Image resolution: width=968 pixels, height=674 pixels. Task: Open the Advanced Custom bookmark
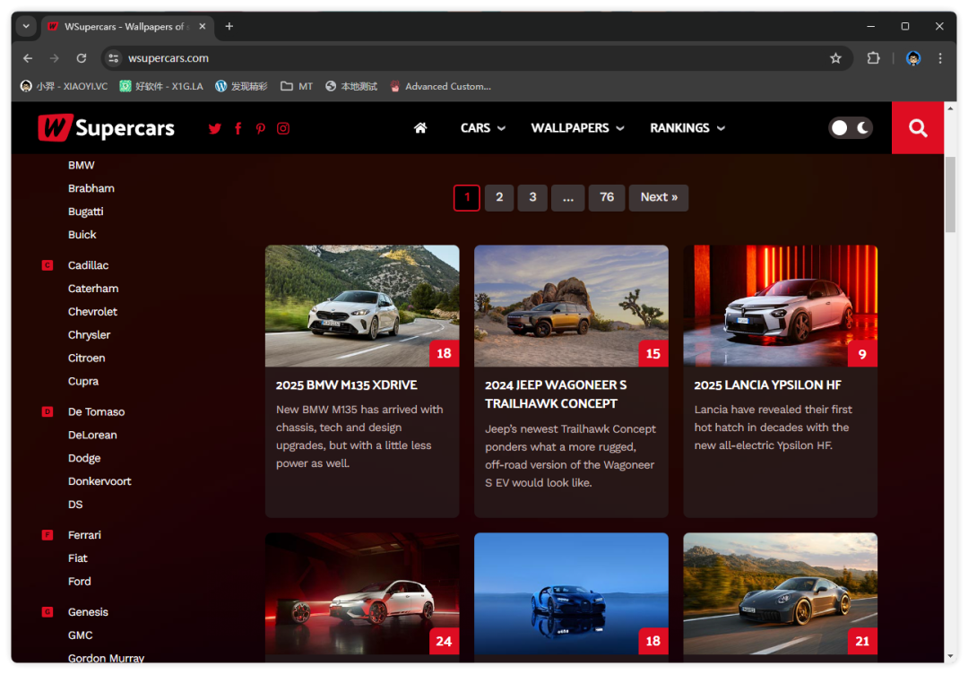[440, 86]
